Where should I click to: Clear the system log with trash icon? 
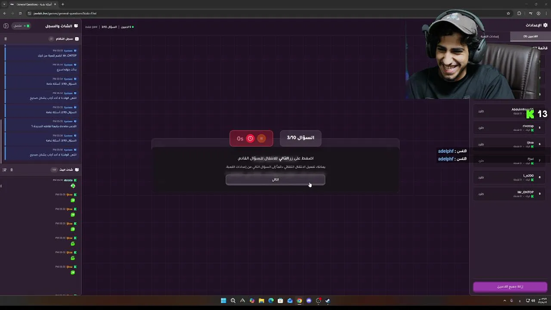point(5,39)
